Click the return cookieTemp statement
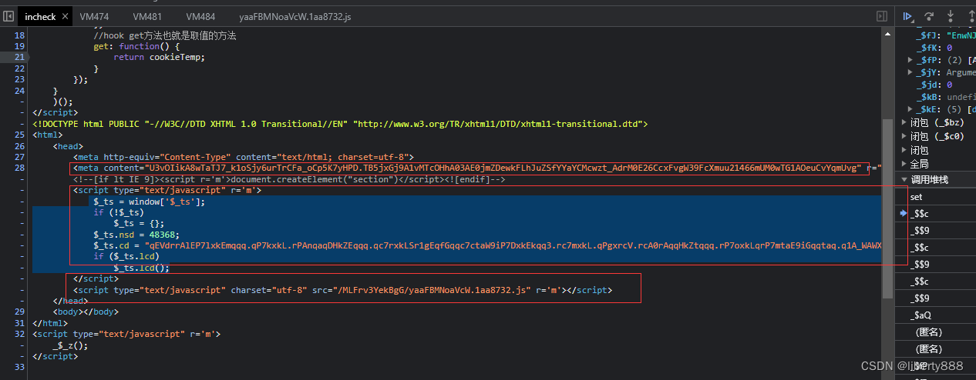The image size is (976, 380). [160, 57]
